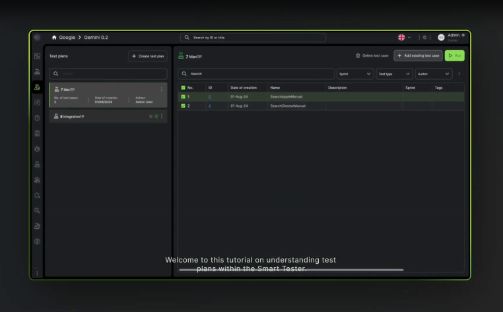Open three-dot menu on 7 ManTP plan
Screen dimensions: 503x312
162,90
